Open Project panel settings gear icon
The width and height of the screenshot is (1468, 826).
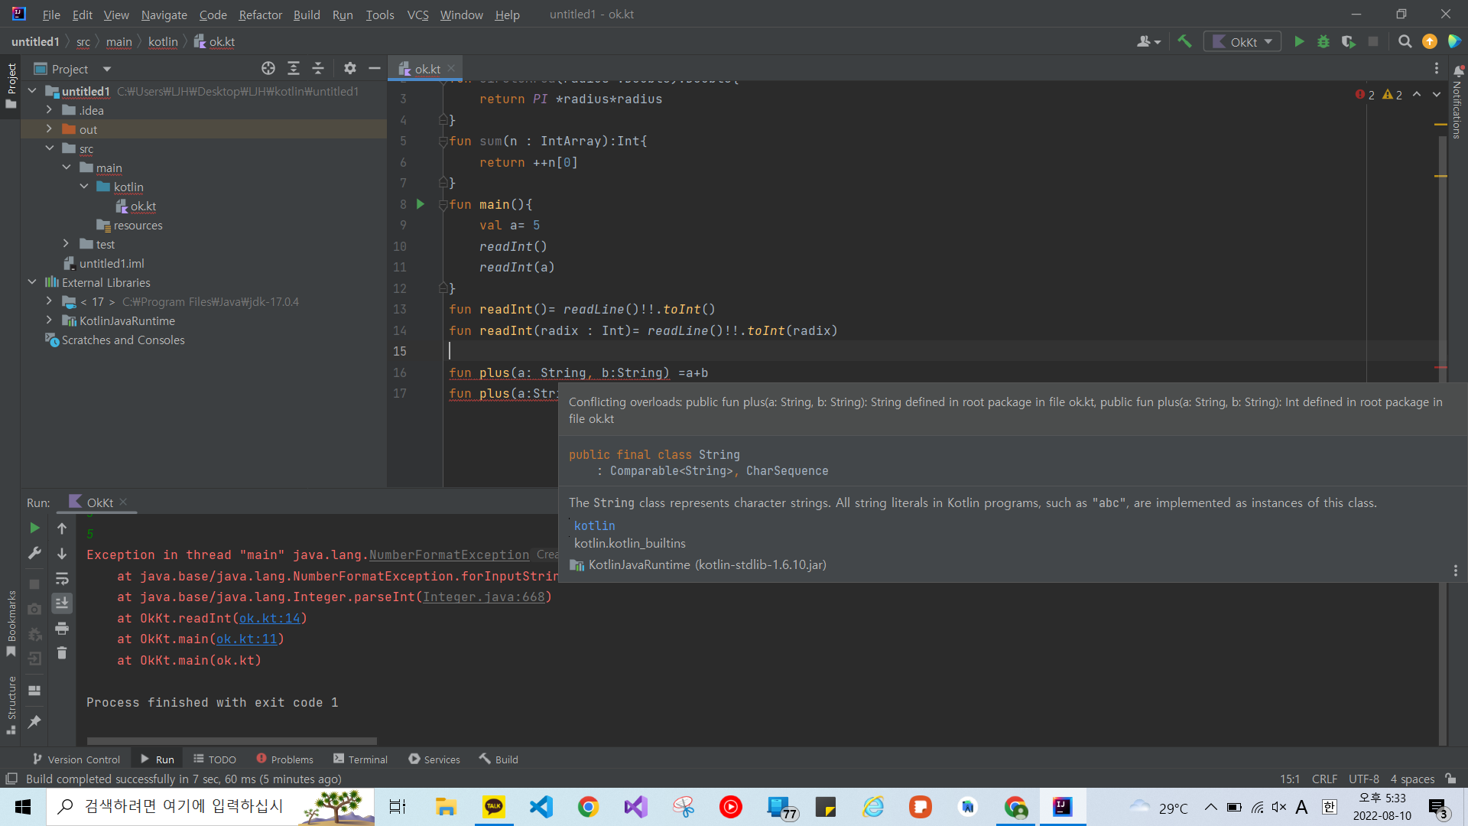coord(350,69)
